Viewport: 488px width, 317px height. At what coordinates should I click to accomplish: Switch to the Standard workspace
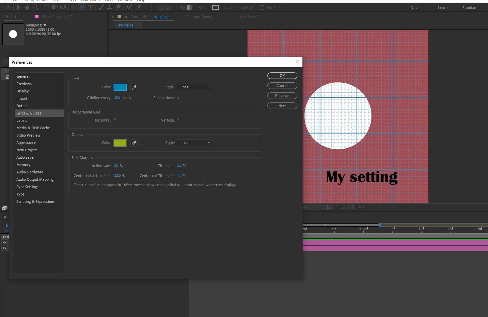pos(470,8)
